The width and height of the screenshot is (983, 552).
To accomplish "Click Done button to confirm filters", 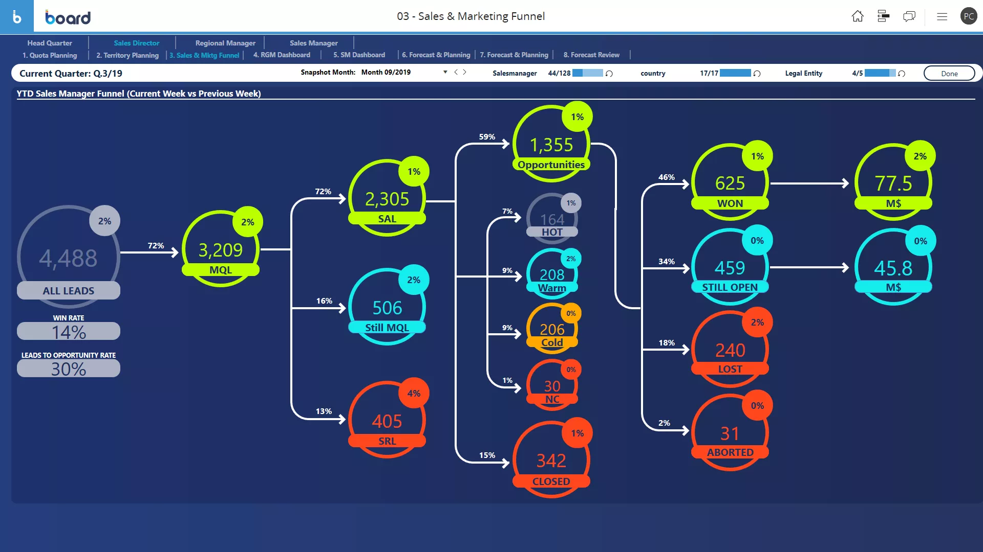I will pyautogui.click(x=949, y=73).
